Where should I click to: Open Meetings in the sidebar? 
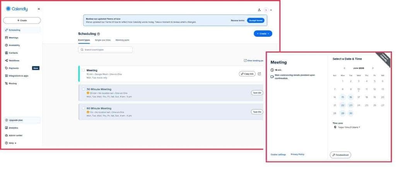tap(22, 37)
